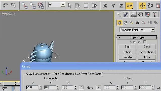Activate the Select and Link tool
The height and width of the screenshot is (91, 161).
(25, 6)
